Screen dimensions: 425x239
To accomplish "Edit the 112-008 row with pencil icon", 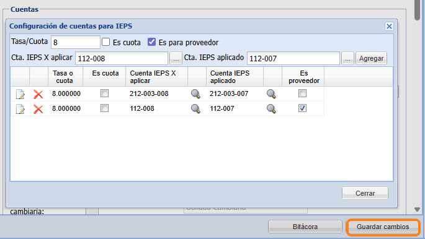I will (20, 109).
